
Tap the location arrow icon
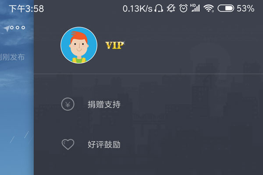7,28
